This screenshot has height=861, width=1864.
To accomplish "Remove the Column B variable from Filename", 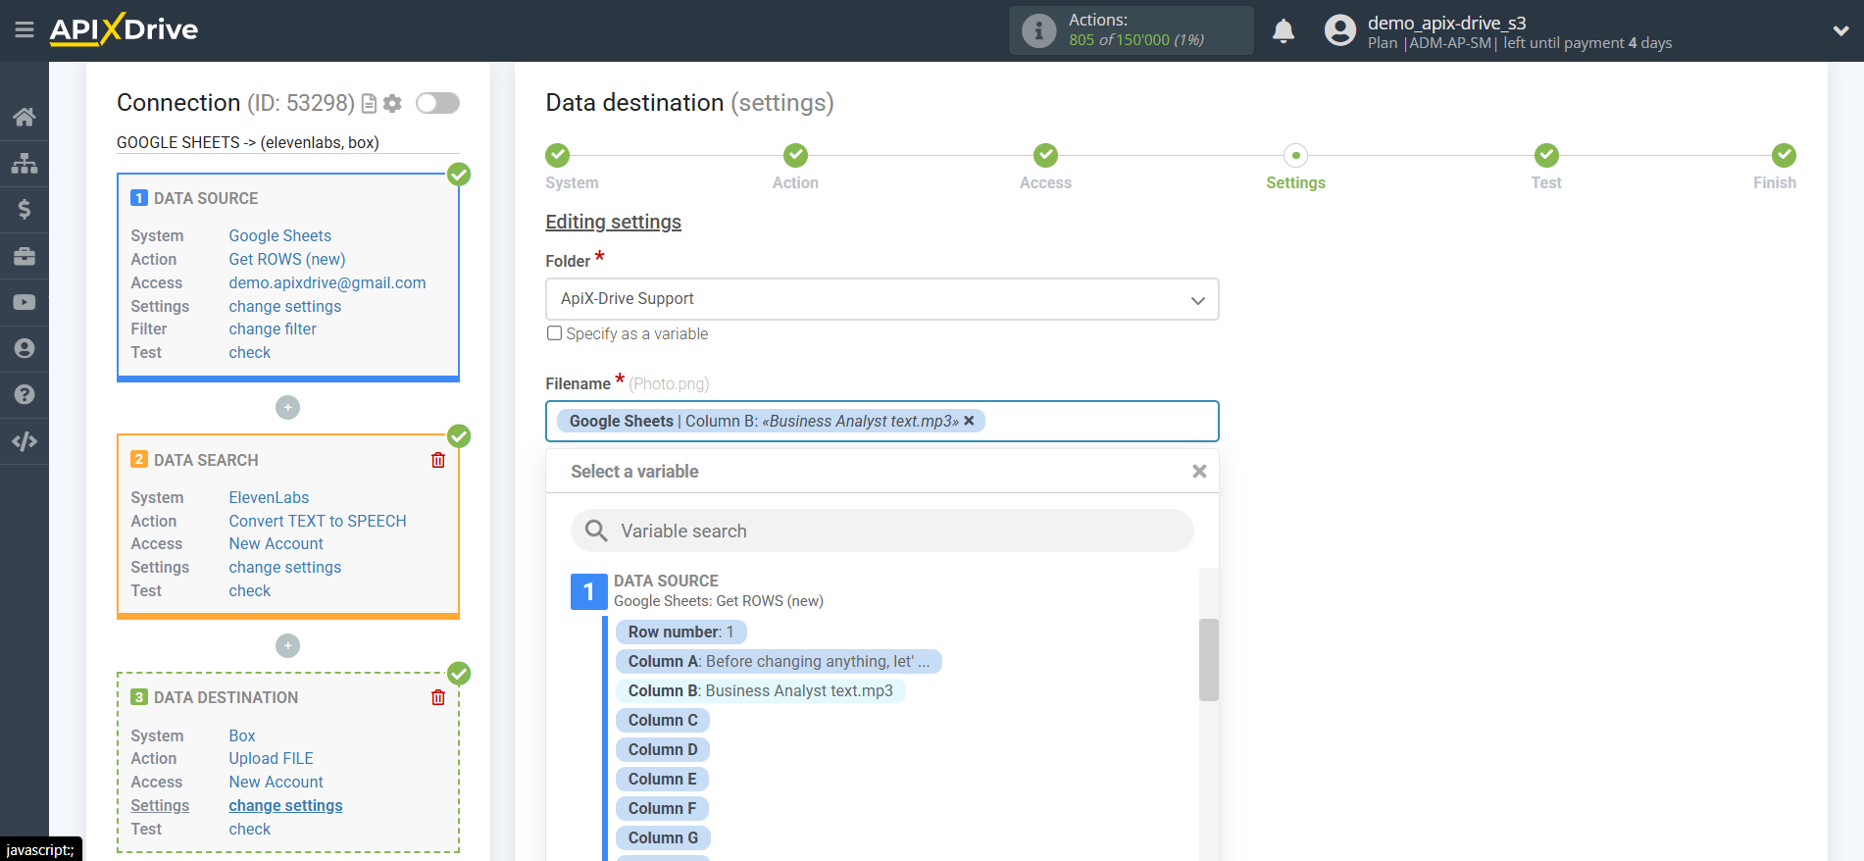I will (969, 421).
